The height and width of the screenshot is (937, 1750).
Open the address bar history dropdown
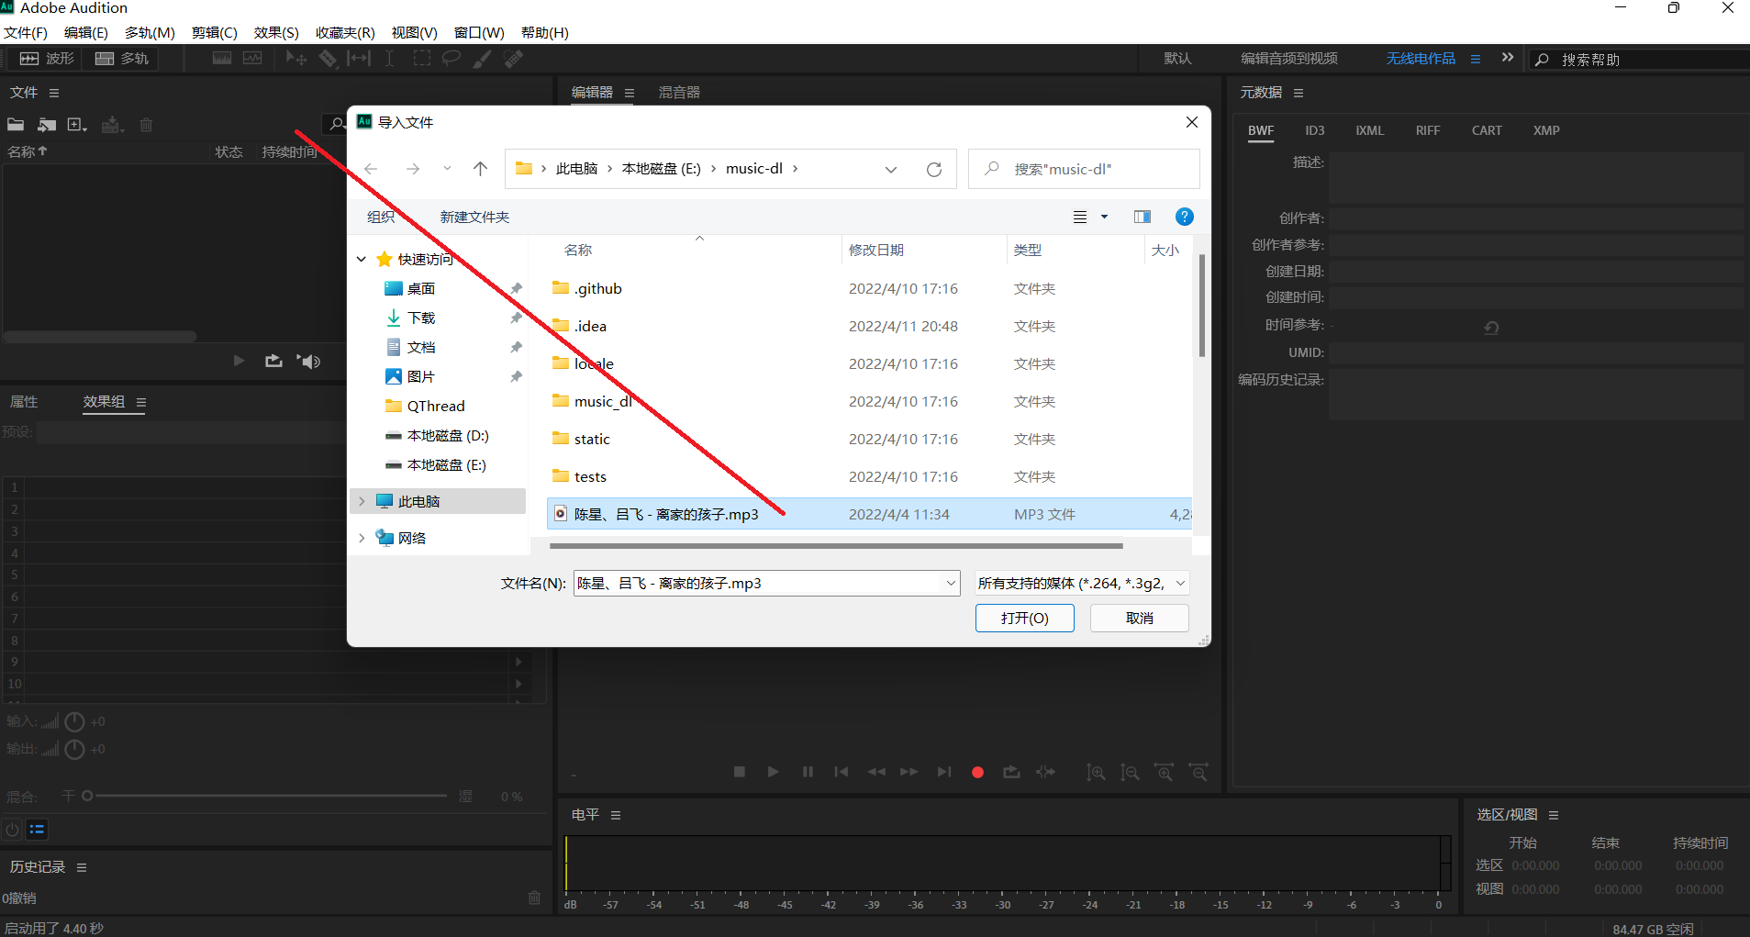click(890, 170)
